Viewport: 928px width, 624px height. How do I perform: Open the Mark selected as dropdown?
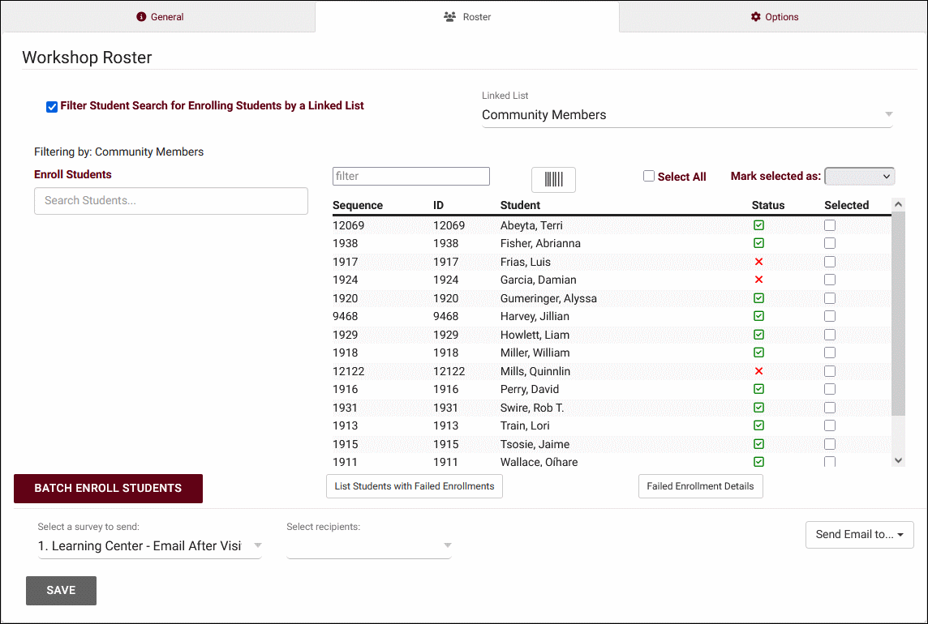point(859,176)
